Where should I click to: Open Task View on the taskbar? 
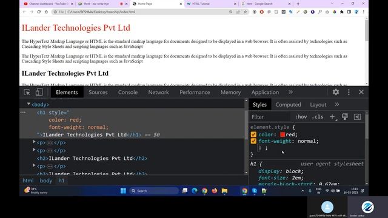click(x=184, y=191)
